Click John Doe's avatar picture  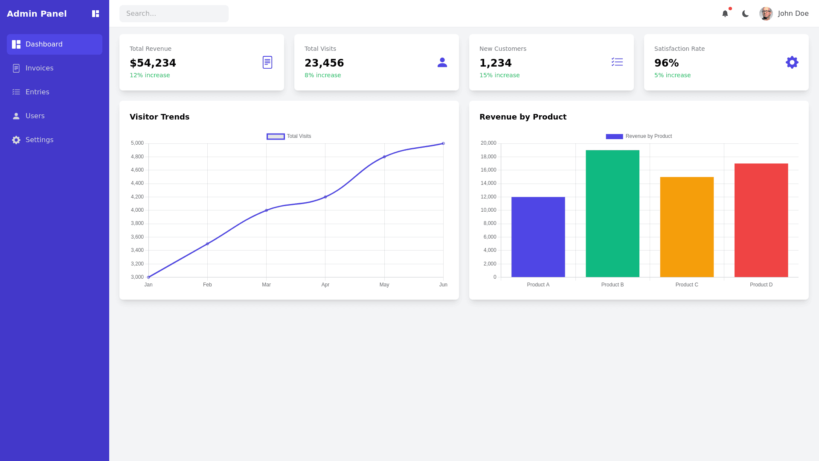pyautogui.click(x=766, y=14)
